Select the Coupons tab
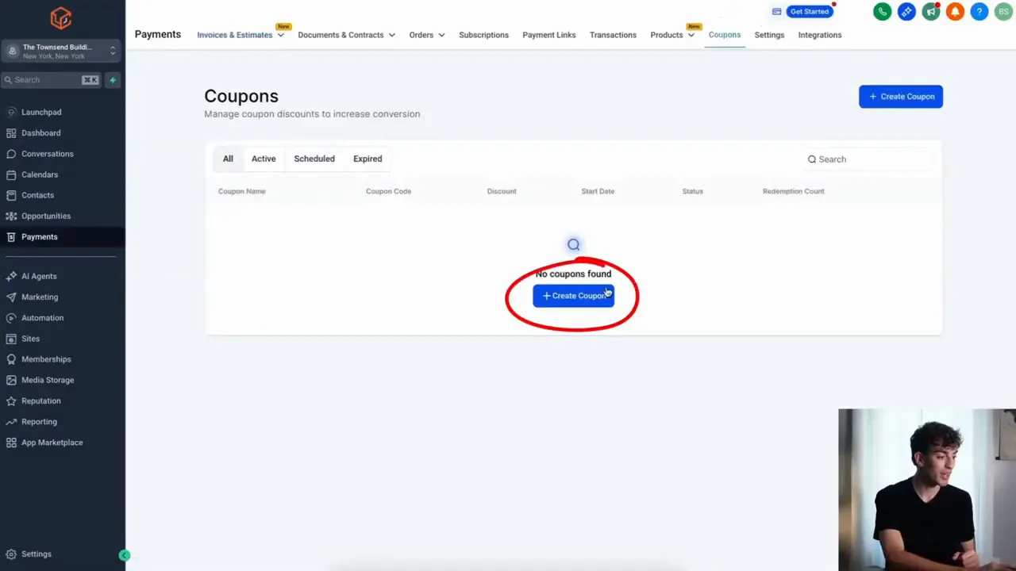Screen dimensions: 1016x571 point(725,35)
